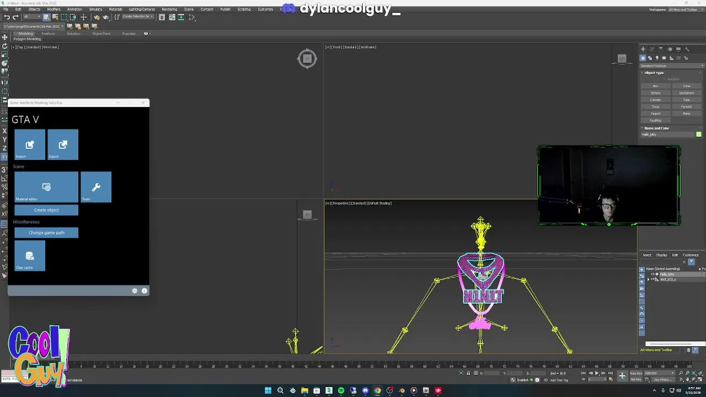Viewport: 706px width, 397px height.
Task: Toggle visibility eye of Hello_kitty
Action: (x=653, y=274)
